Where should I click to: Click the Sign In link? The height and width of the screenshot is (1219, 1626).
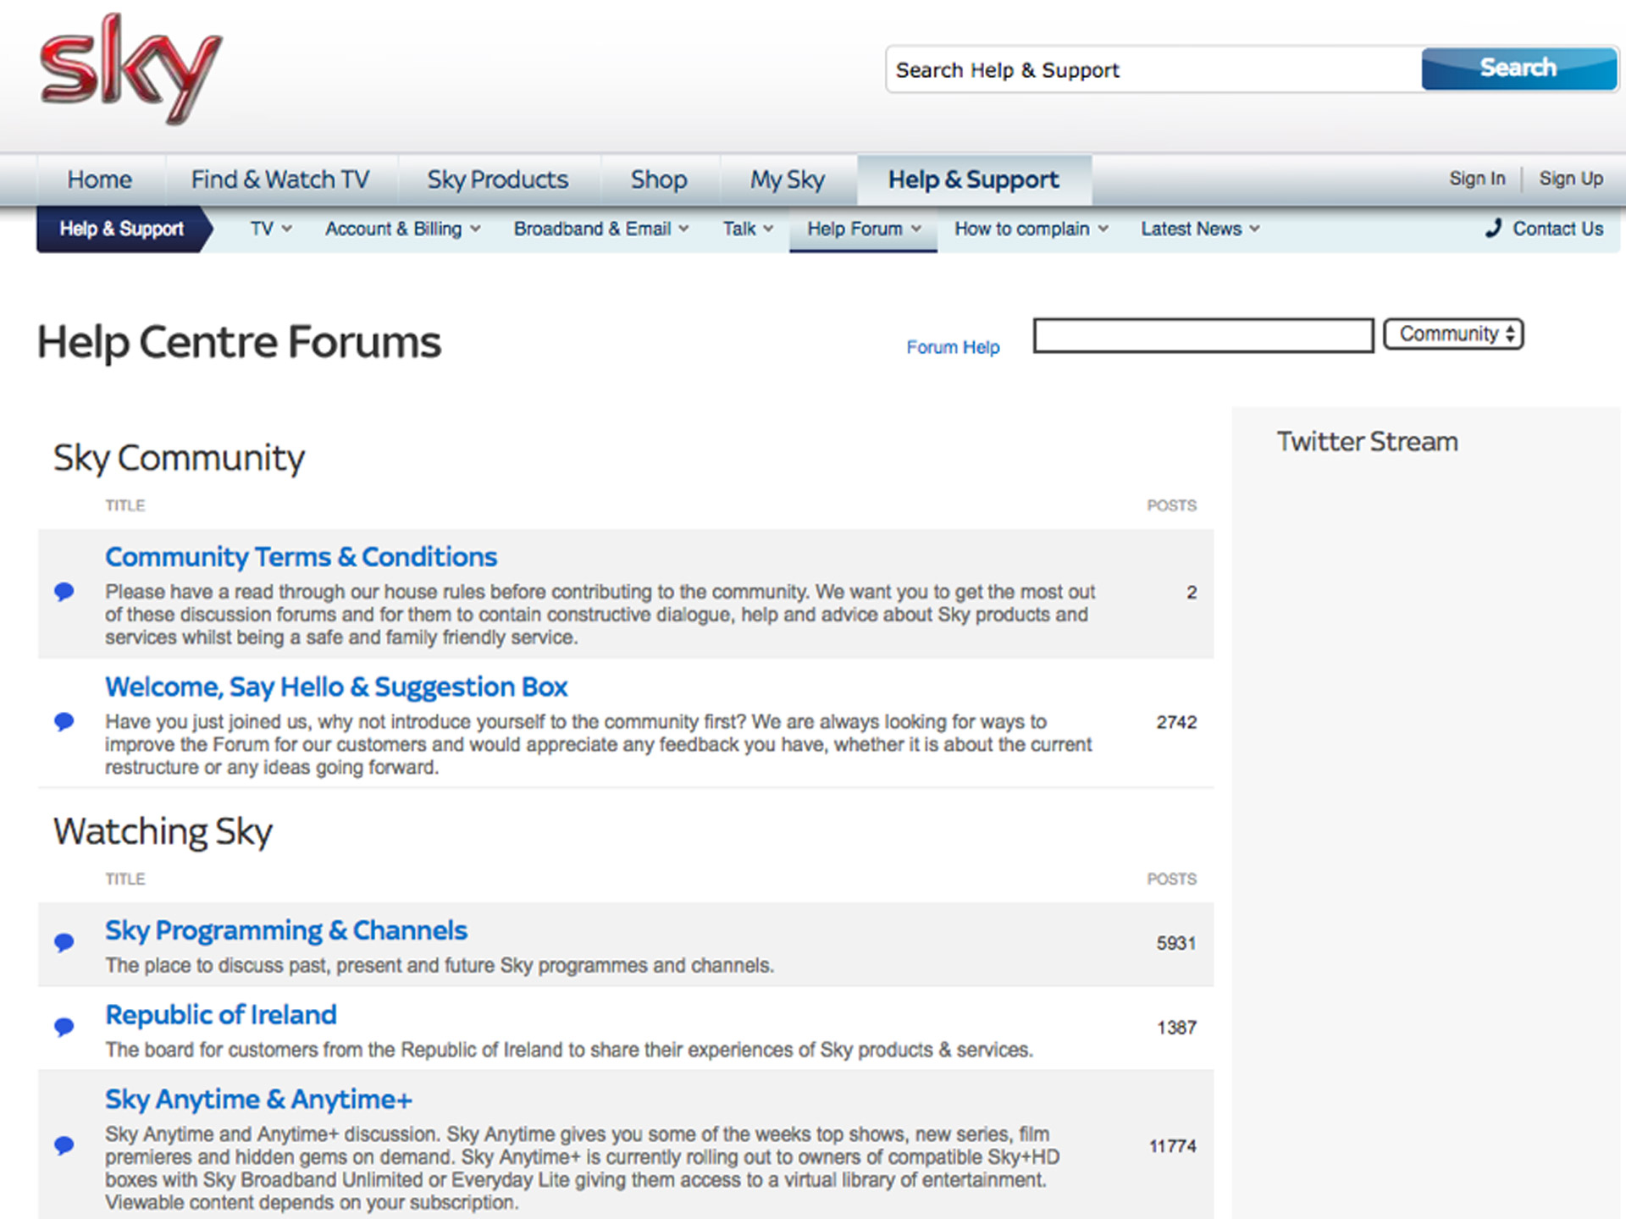[1477, 179]
